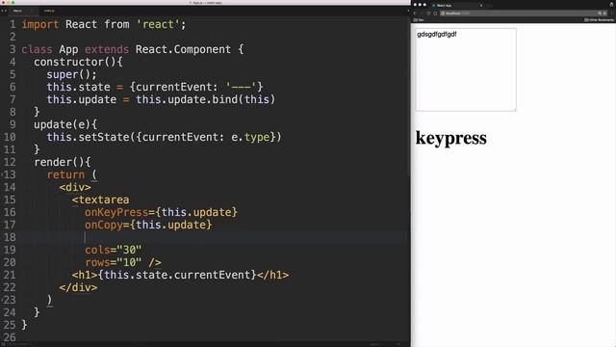The width and height of the screenshot is (616, 347).
Task: Click the keypress heading in the browser
Action: coord(451,138)
